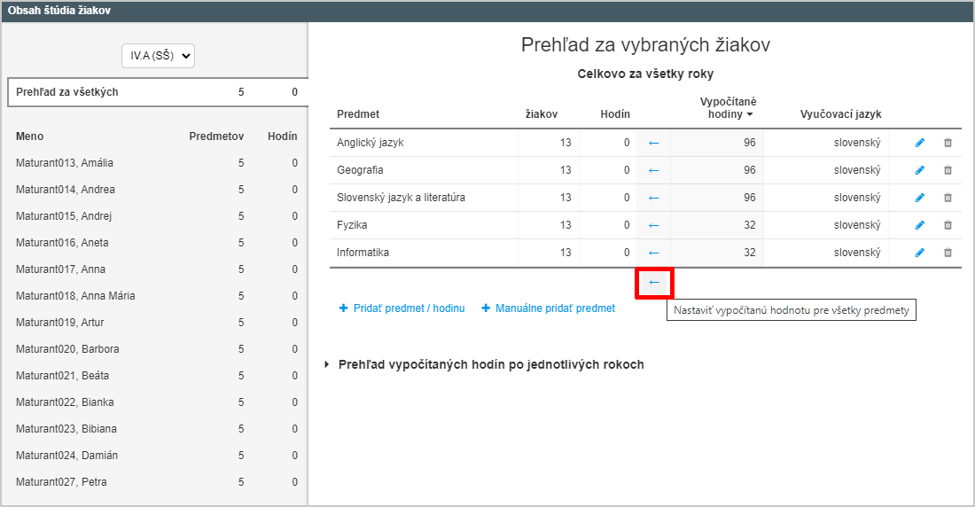Remove Informatika with its trash icon
Image resolution: width=975 pixels, height=507 pixels.
(x=948, y=252)
